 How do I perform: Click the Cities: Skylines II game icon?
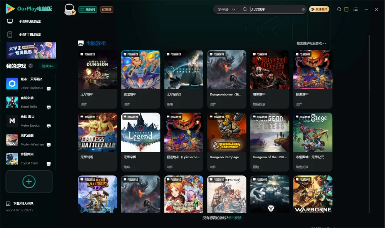(12, 84)
